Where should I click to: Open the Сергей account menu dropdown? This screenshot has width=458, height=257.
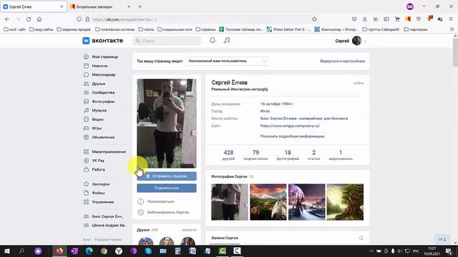tap(351, 41)
